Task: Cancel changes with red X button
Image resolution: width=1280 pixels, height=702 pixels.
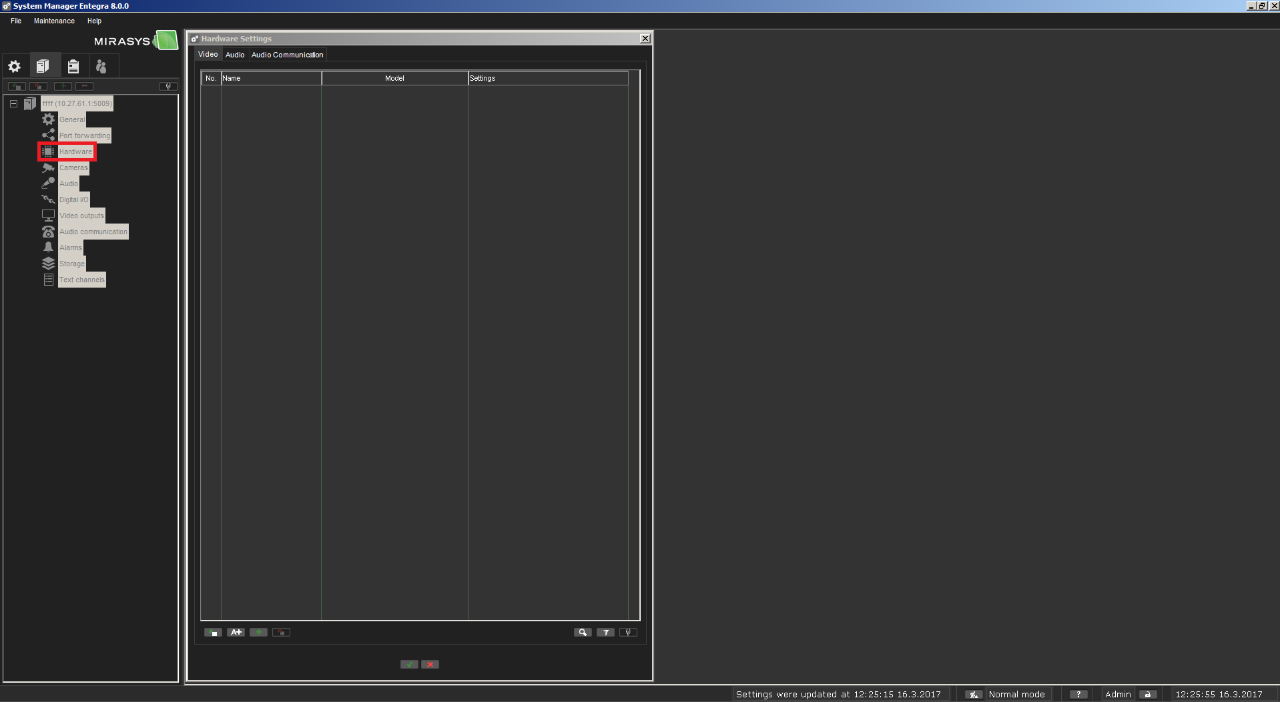Action: (430, 665)
